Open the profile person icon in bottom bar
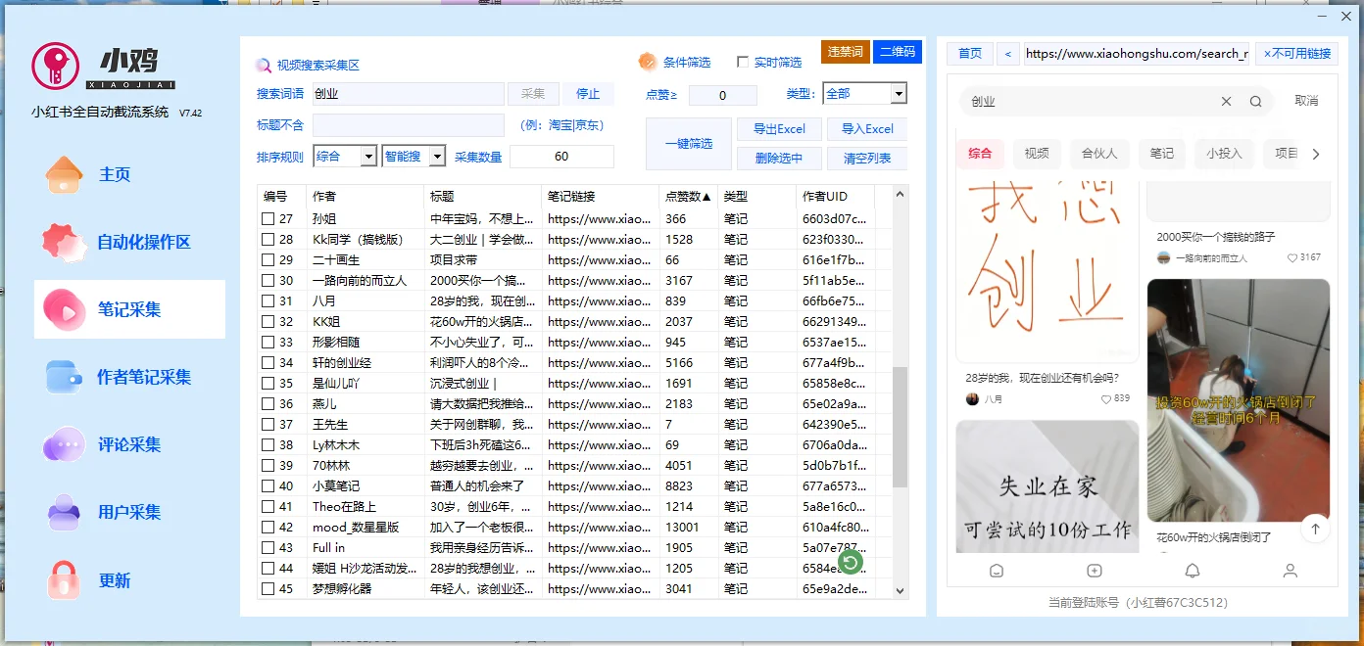This screenshot has height=646, width=1364. [1291, 571]
